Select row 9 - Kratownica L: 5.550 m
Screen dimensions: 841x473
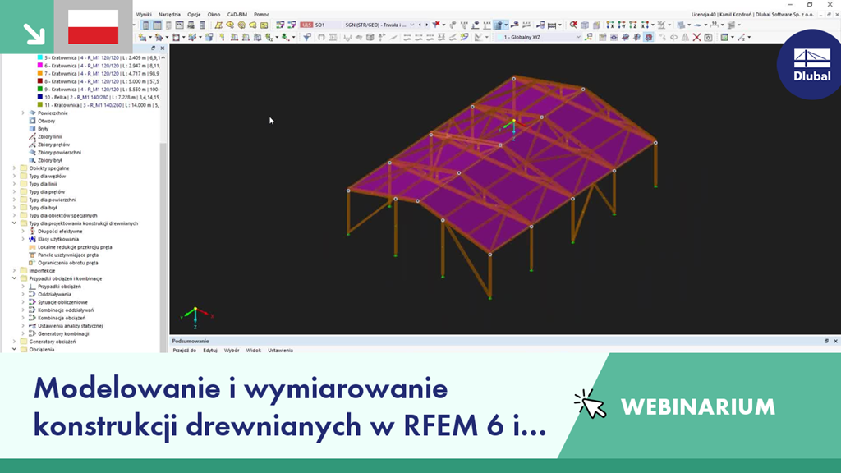click(99, 89)
